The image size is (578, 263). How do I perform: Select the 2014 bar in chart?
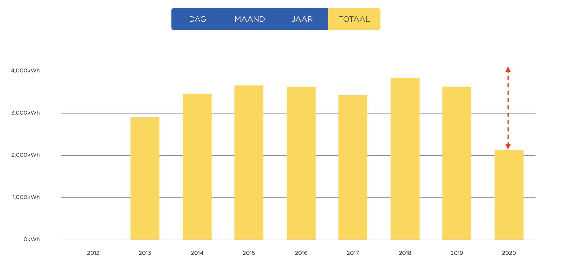(x=197, y=167)
